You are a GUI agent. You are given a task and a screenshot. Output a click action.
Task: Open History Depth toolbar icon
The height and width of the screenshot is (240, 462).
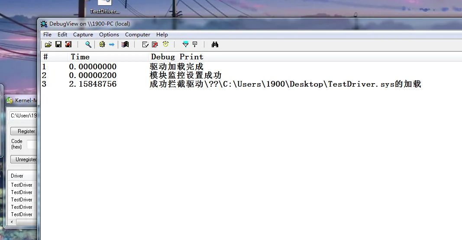pos(195,45)
